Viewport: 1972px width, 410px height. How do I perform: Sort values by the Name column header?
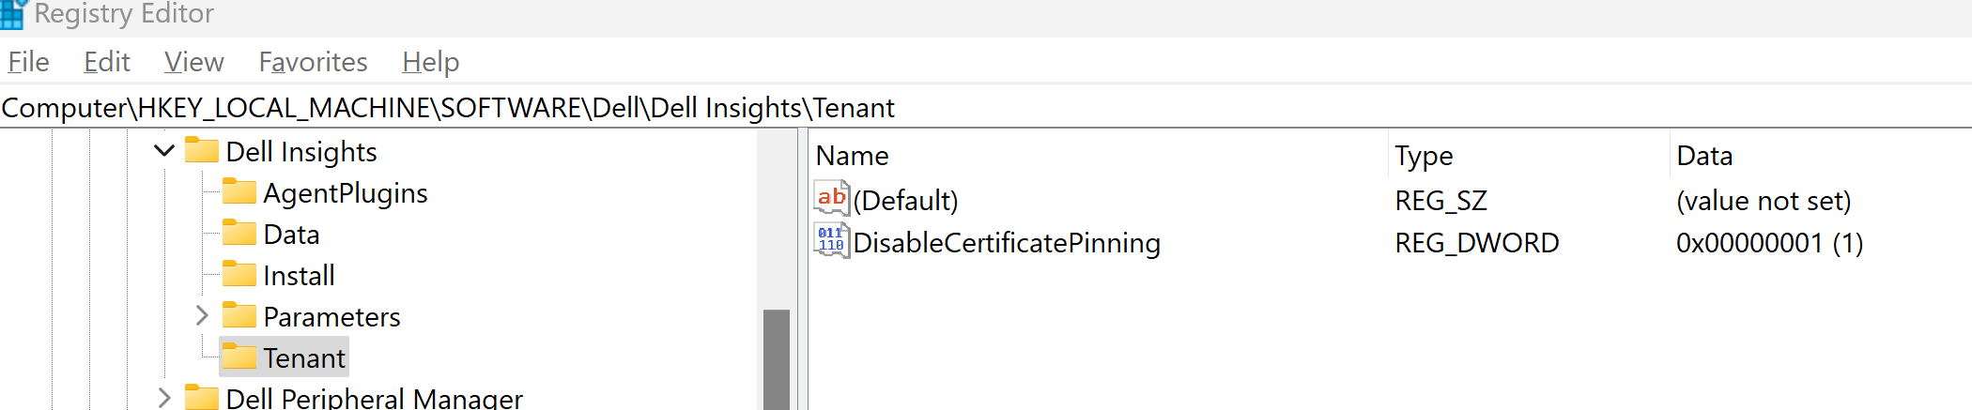(x=852, y=156)
